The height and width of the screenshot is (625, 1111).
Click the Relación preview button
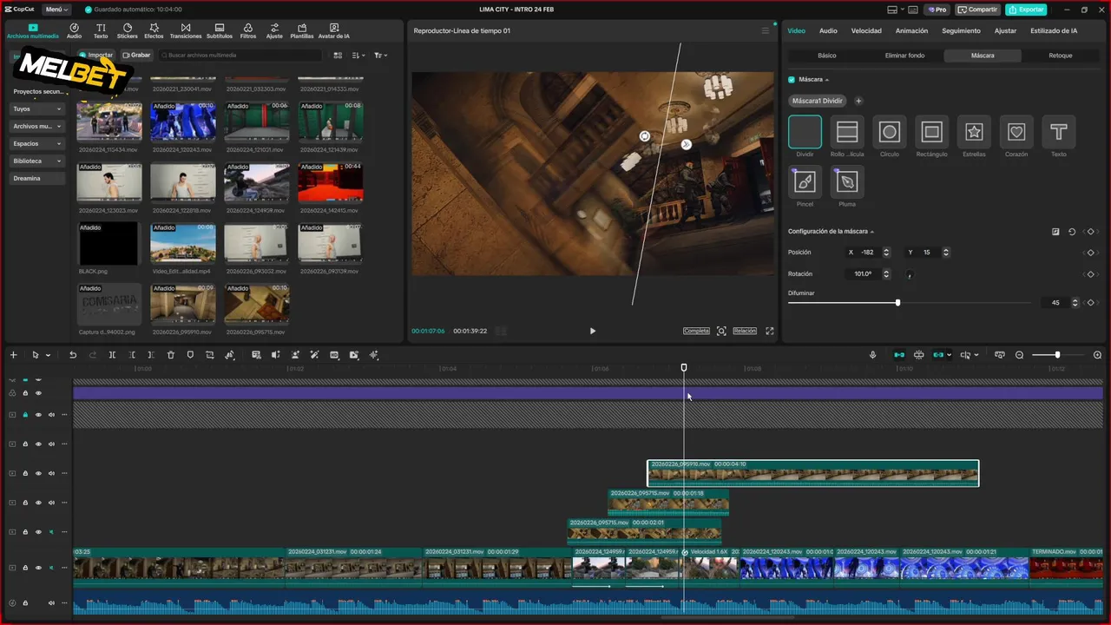pyautogui.click(x=745, y=331)
